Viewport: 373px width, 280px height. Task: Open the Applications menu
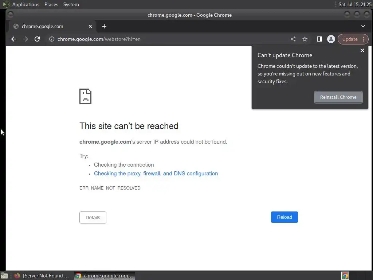click(x=26, y=4)
